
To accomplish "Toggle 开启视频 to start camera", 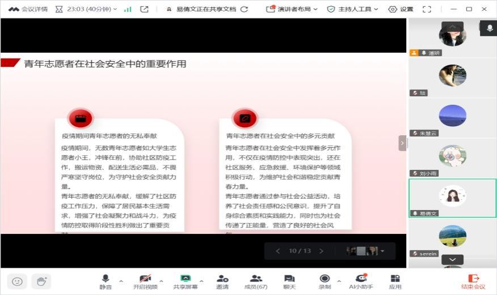I will click(x=145, y=281).
